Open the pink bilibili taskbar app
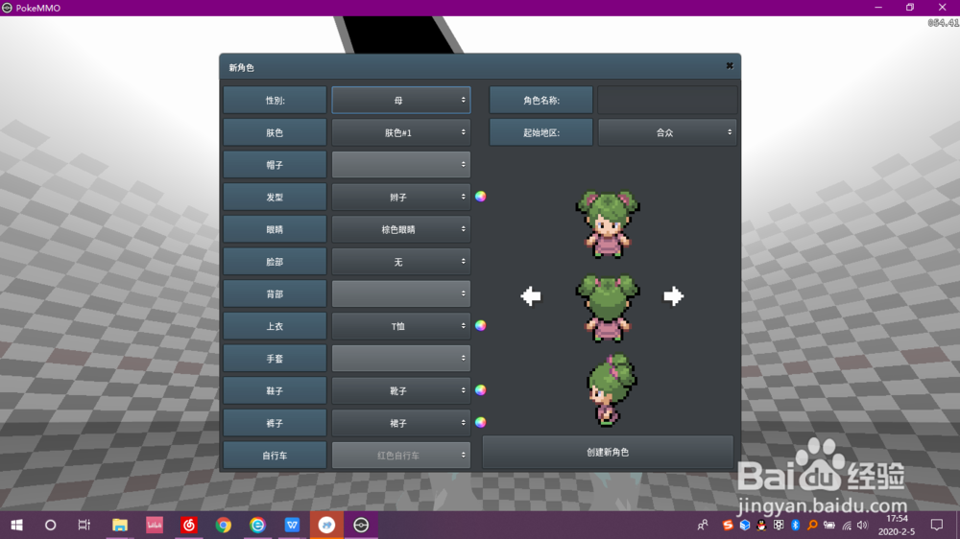The height and width of the screenshot is (539, 960). 155,525
